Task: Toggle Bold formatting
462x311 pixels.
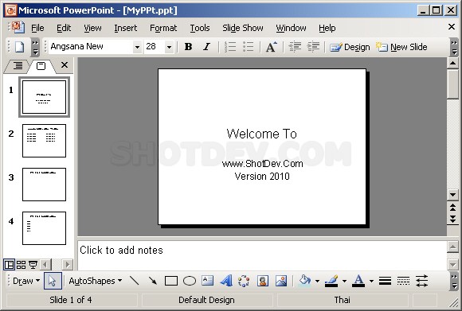Action: (x=188, y=47)
